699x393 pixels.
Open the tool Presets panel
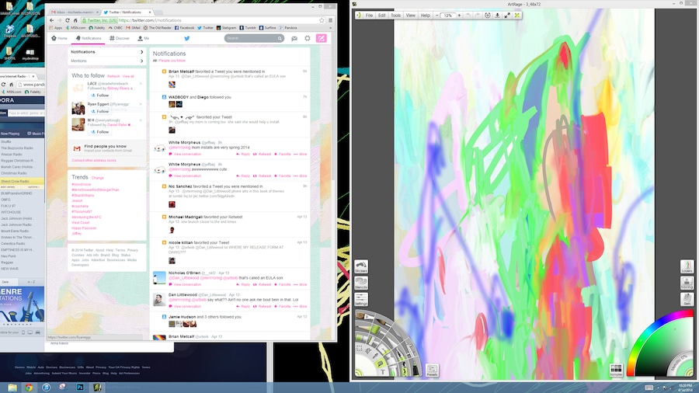point(432,370)
